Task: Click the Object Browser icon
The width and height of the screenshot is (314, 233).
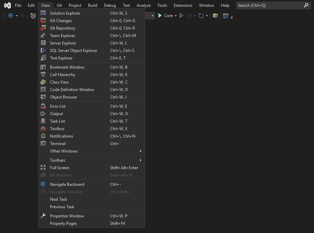Action: [43, 97]
